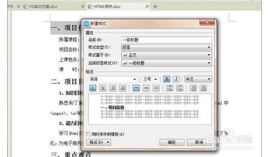Select center alignment icon

tap(103, 88)
